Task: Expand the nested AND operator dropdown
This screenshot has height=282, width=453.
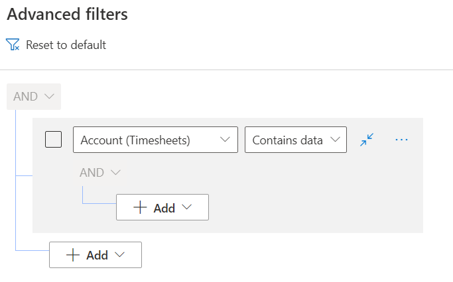Action: coord(100,173)
